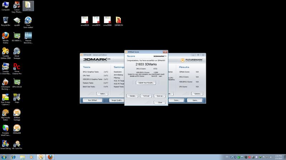Open the sima30118 PDF file
Screen dimensions: 286x160
[x=85, y=21]
